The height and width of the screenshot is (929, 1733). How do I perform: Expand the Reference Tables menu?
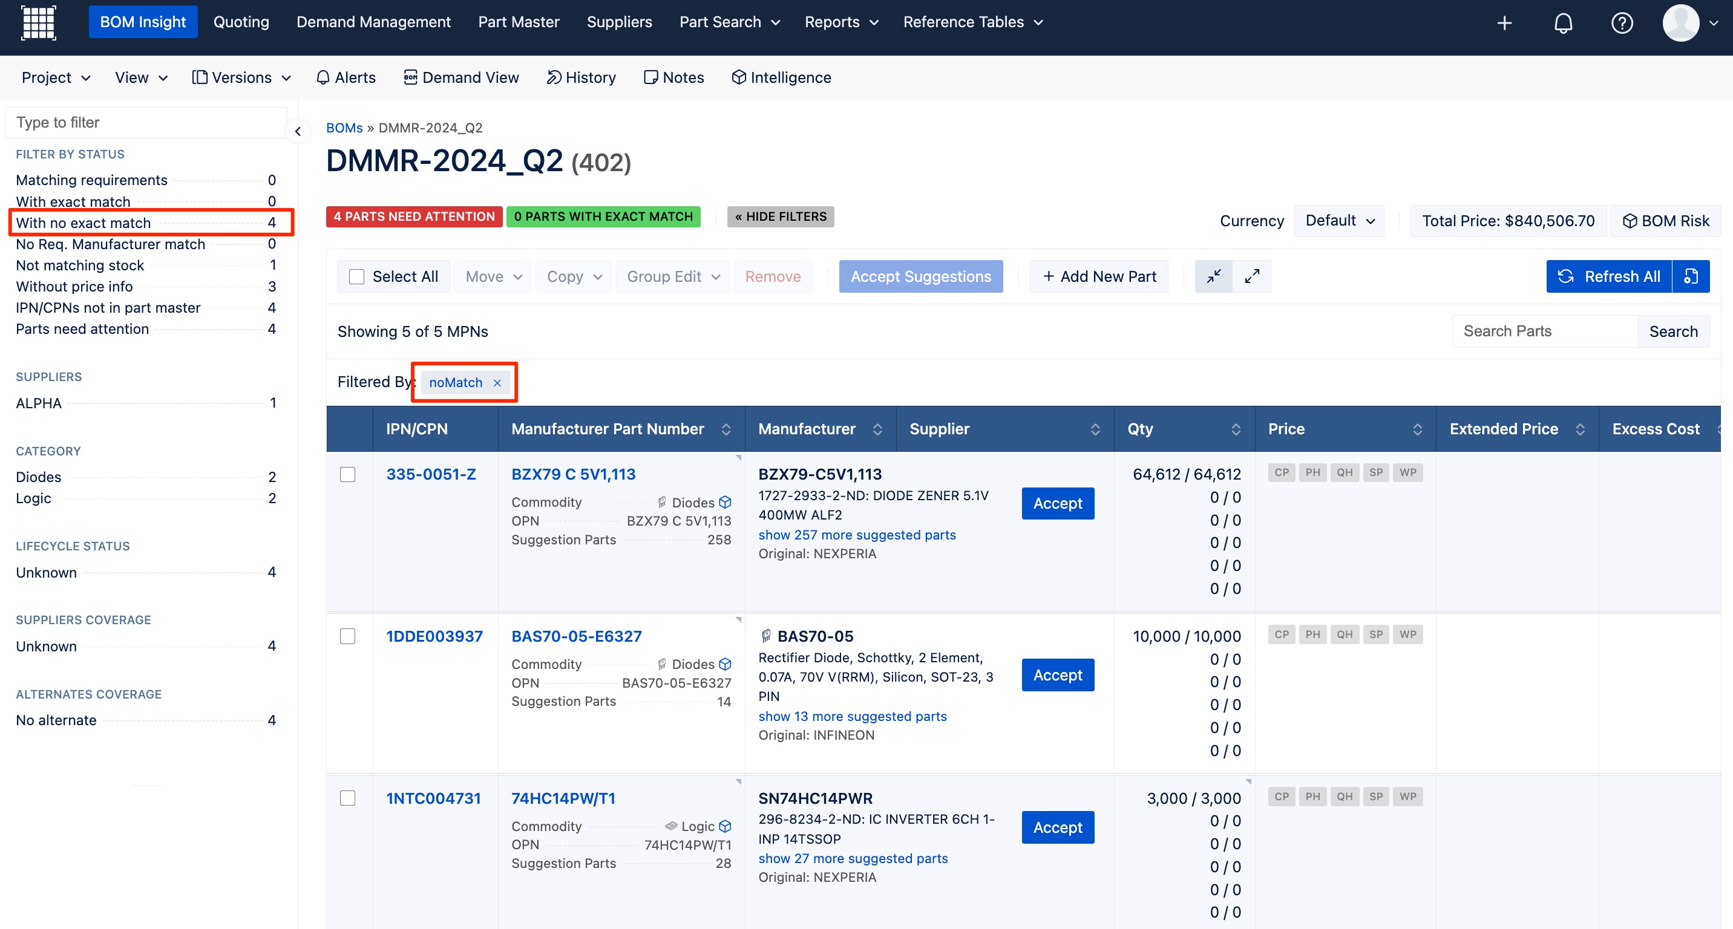point(972,22)
